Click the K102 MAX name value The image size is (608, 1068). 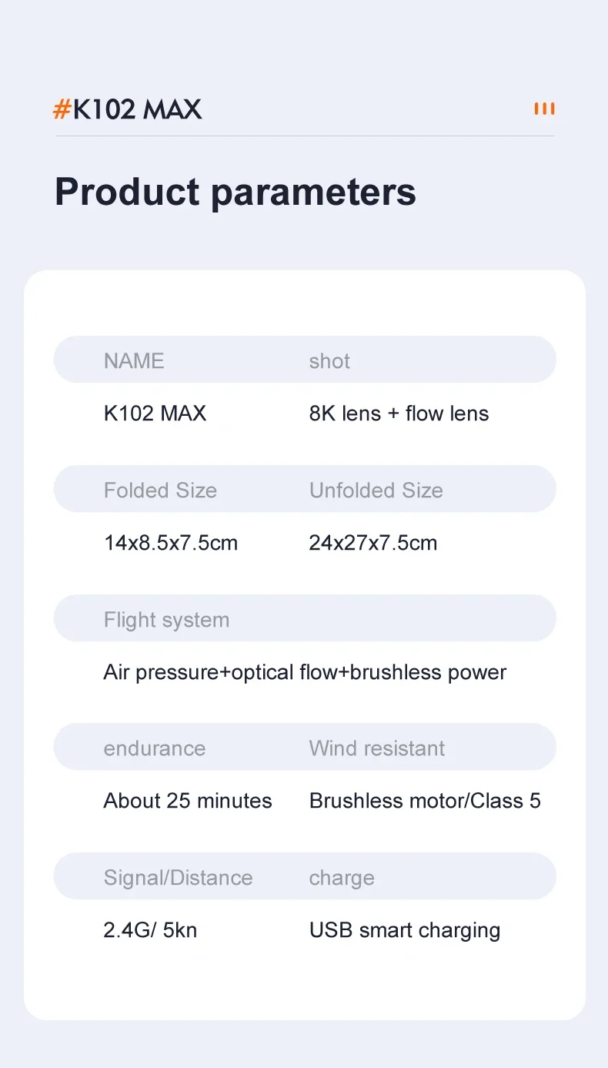[x=155, y=413]
